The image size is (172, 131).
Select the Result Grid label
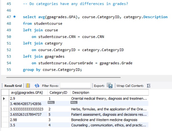tap(13, 86)
